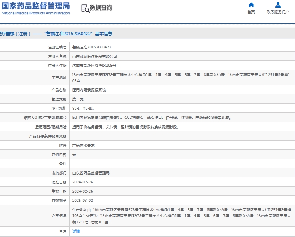This screenshot has height=237, width=295.
Task: Click the 注册证编号 row label
Action: pos(57,47)
